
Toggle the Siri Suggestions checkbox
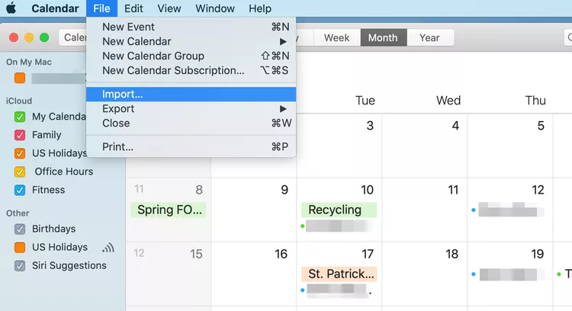20,265
